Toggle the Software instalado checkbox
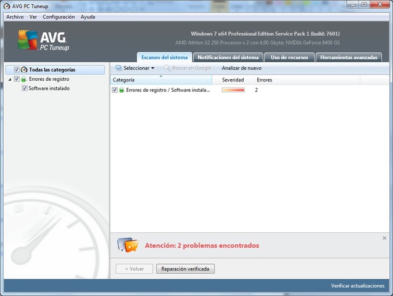This screenshot has height=296, width=393. pyautogui.click(x=25, y=88)
